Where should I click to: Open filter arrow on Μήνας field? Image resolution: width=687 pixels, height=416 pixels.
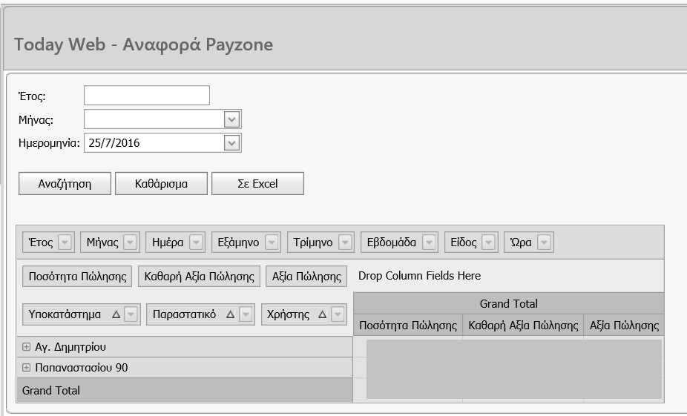click(130, 242)
